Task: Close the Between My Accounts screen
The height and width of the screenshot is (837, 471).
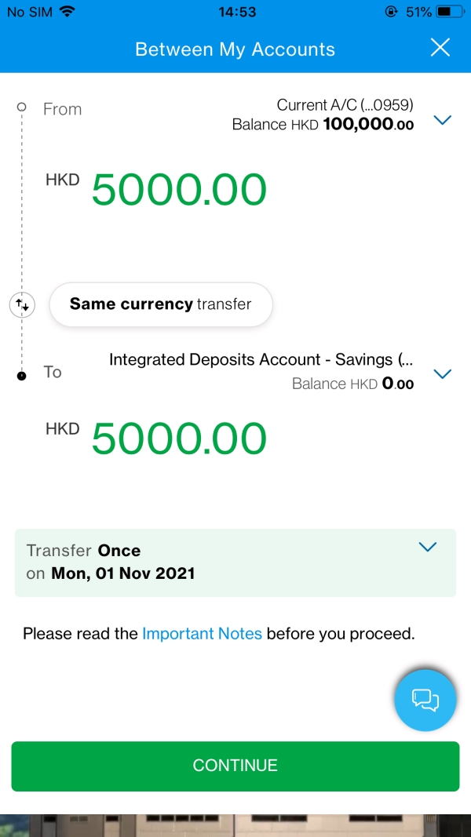Action: click(440, 48)
